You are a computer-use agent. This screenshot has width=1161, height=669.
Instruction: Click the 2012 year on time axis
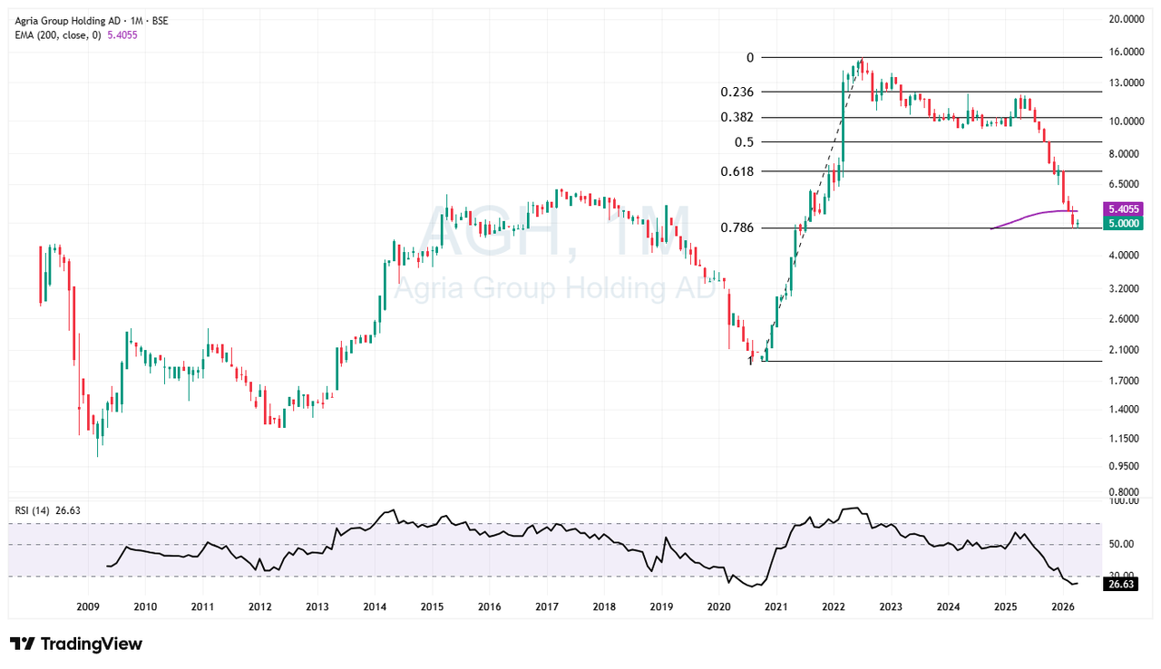pos(259,606)
